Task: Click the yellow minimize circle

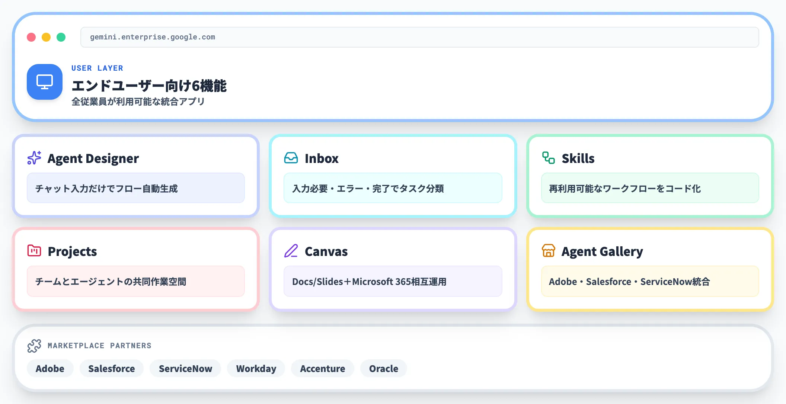Action: [x=46, y=37]
